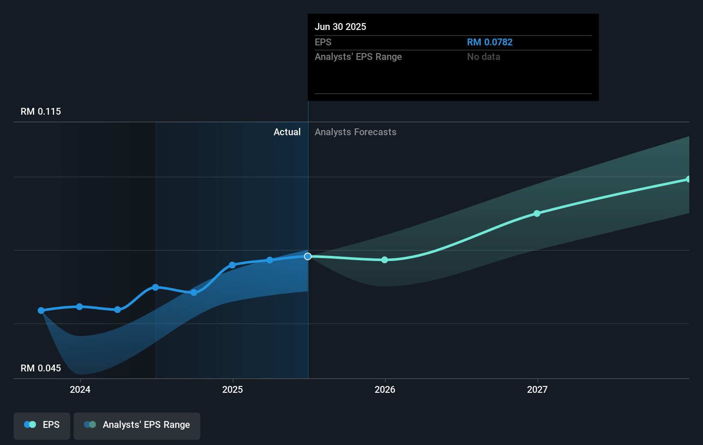The width and height of the screenshot is (703, 445).
Task: Click the No data value in tooltip
Action: click(483, 56)
